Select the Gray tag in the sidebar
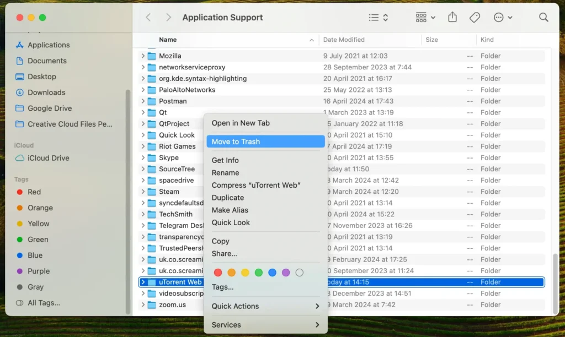 (30, 287)
